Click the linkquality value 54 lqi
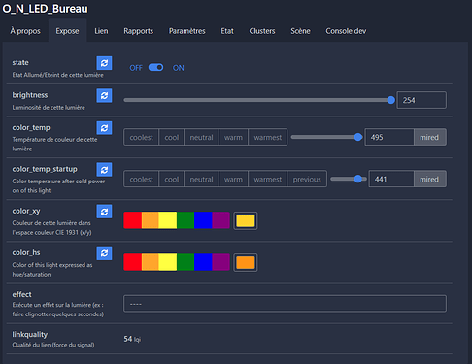 [x=132, y=339]
